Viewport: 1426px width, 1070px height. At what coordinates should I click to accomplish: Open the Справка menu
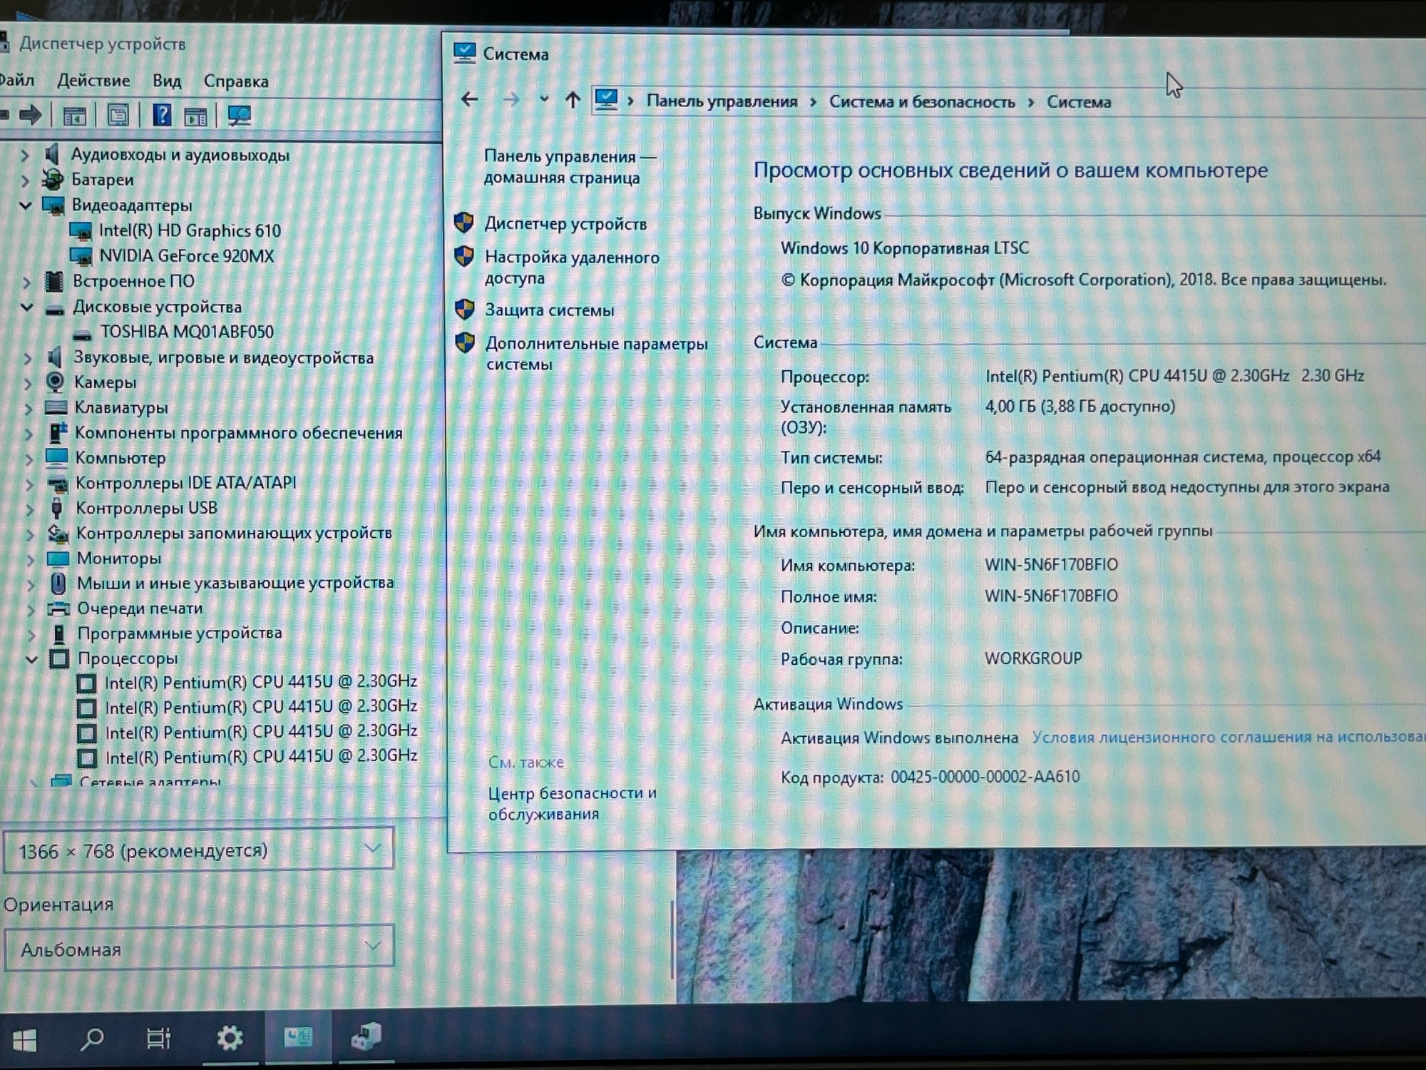pos(236,81)
